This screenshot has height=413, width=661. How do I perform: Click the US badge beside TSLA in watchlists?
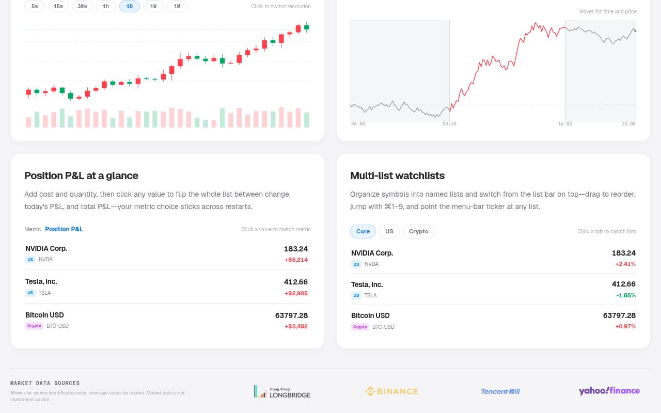click(356, 295)
